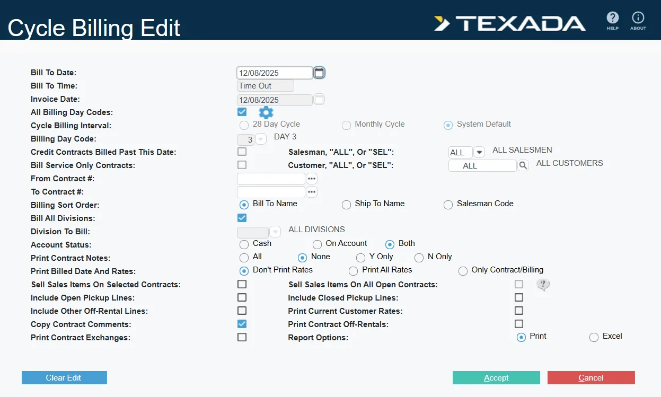The width and height of the screenshot is (661, 397).
Task: Check Include Closed Pickup Lines box
Action: (519, 298)
